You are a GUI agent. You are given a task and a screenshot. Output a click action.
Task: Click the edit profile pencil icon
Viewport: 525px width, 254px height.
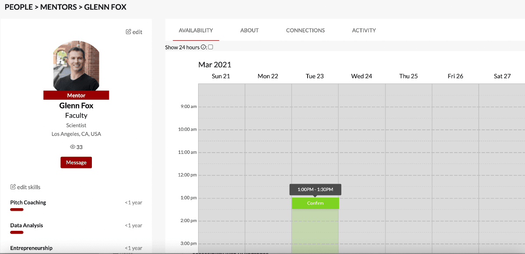(128, 32)
